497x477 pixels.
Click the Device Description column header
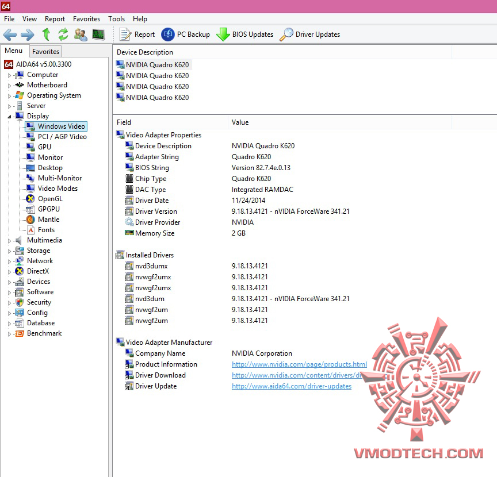282,52
